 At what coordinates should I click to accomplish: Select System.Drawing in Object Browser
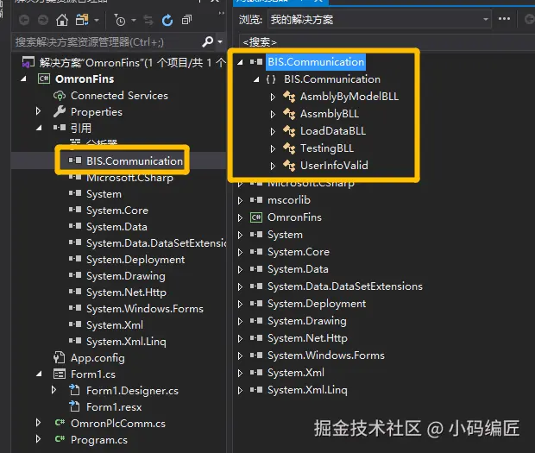tap(307, 321)
